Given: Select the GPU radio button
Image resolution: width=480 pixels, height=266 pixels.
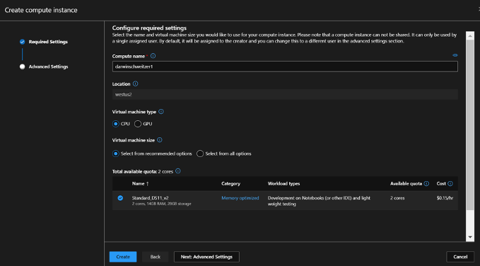Looking at the screenshot, I should [138, 124].
